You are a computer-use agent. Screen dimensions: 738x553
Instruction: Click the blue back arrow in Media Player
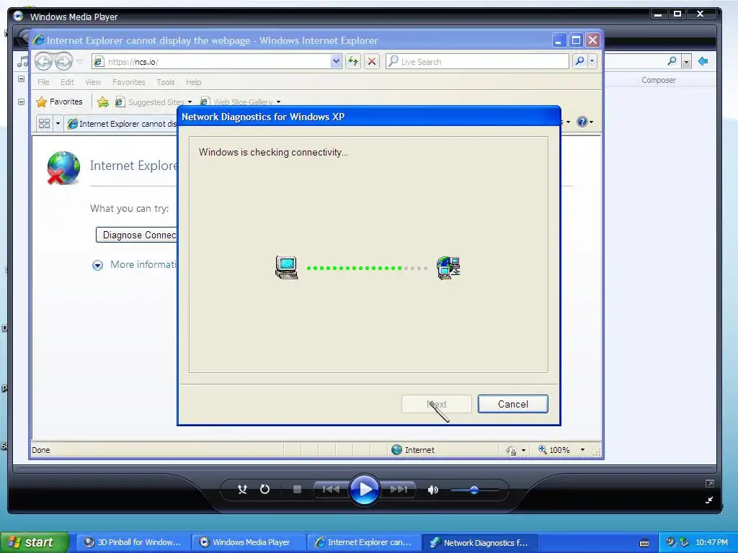coord(703,61)
